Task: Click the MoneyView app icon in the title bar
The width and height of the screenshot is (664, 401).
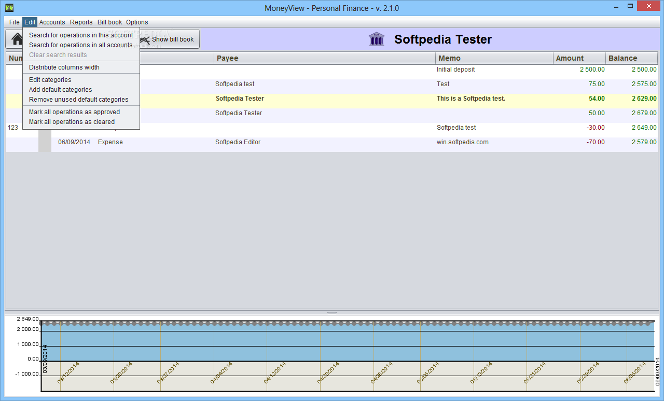Action: pos(9,8)
